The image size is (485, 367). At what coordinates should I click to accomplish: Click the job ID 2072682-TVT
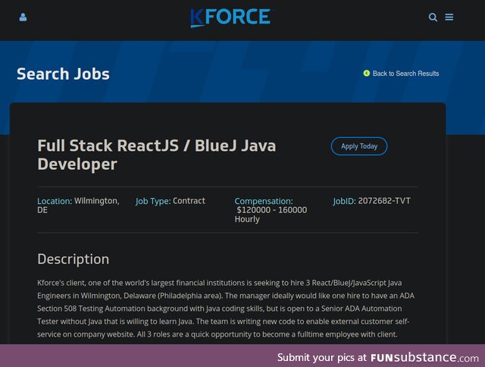click(384, 201)
